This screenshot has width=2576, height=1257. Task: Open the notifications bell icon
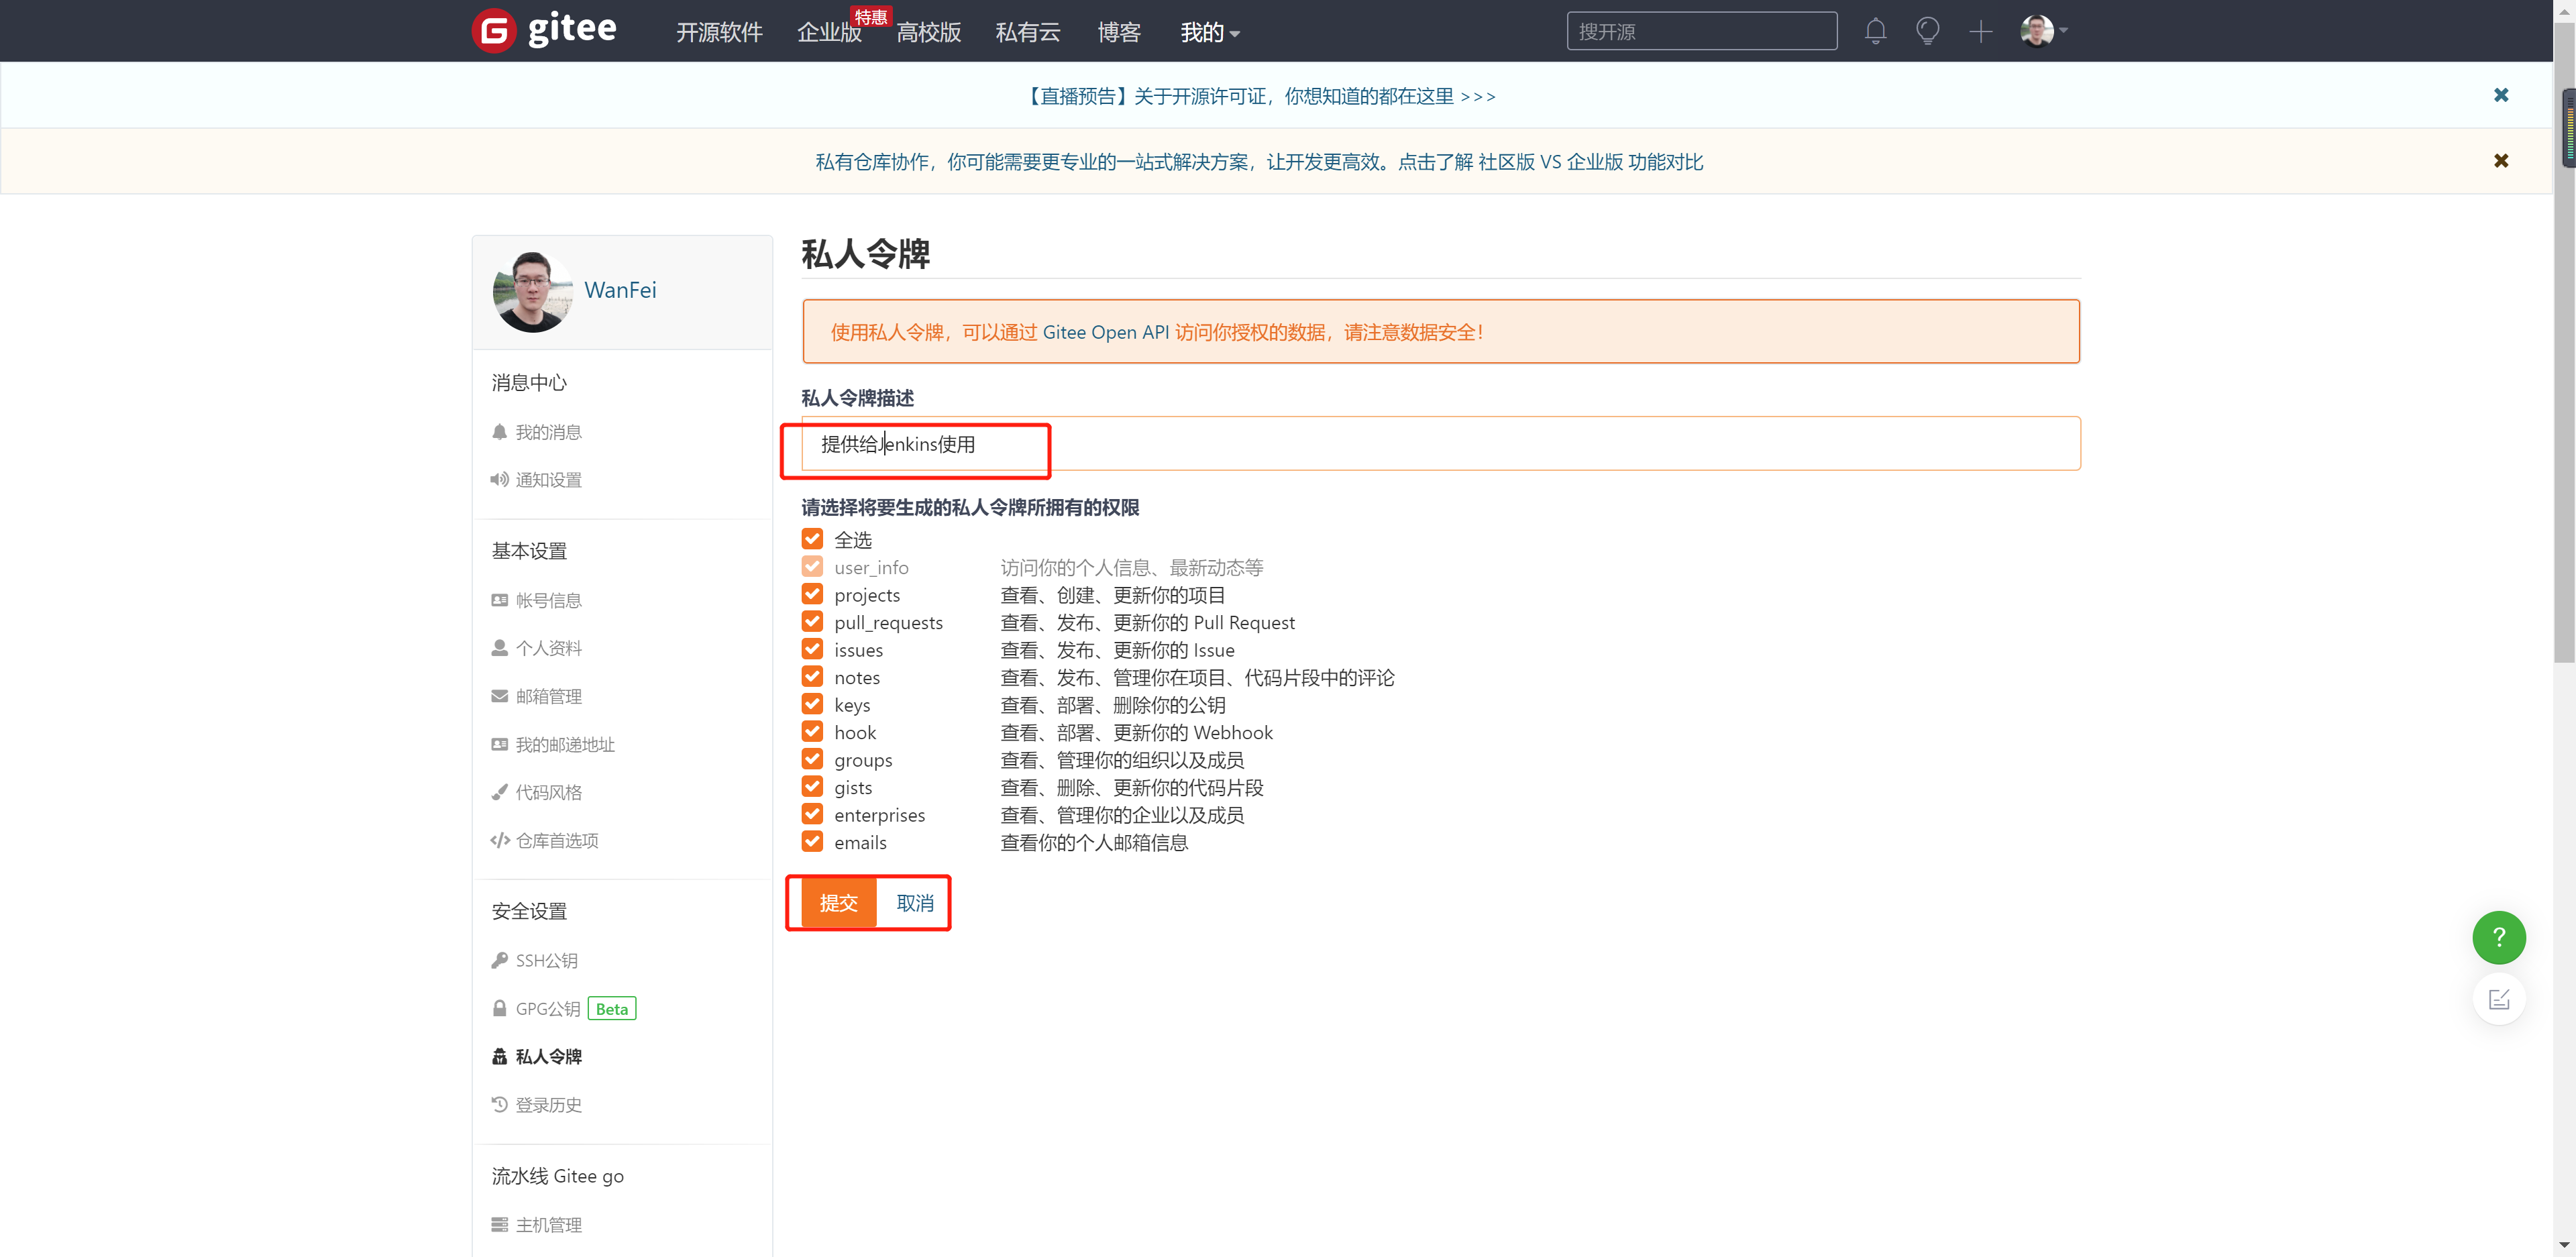(1875, 31)
